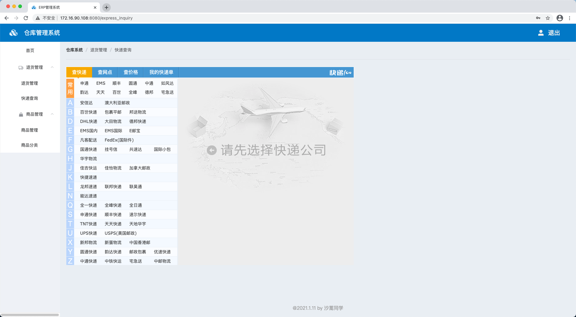Select 中国香港邮 courier

click(140, 242)
